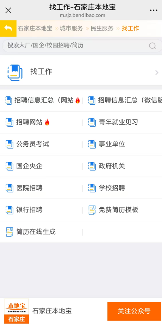Image resolution: width=162 pixels, height=324 pixels.
Task: Open 招聘信息汇总（网站）link
Action: coord(43,100)
